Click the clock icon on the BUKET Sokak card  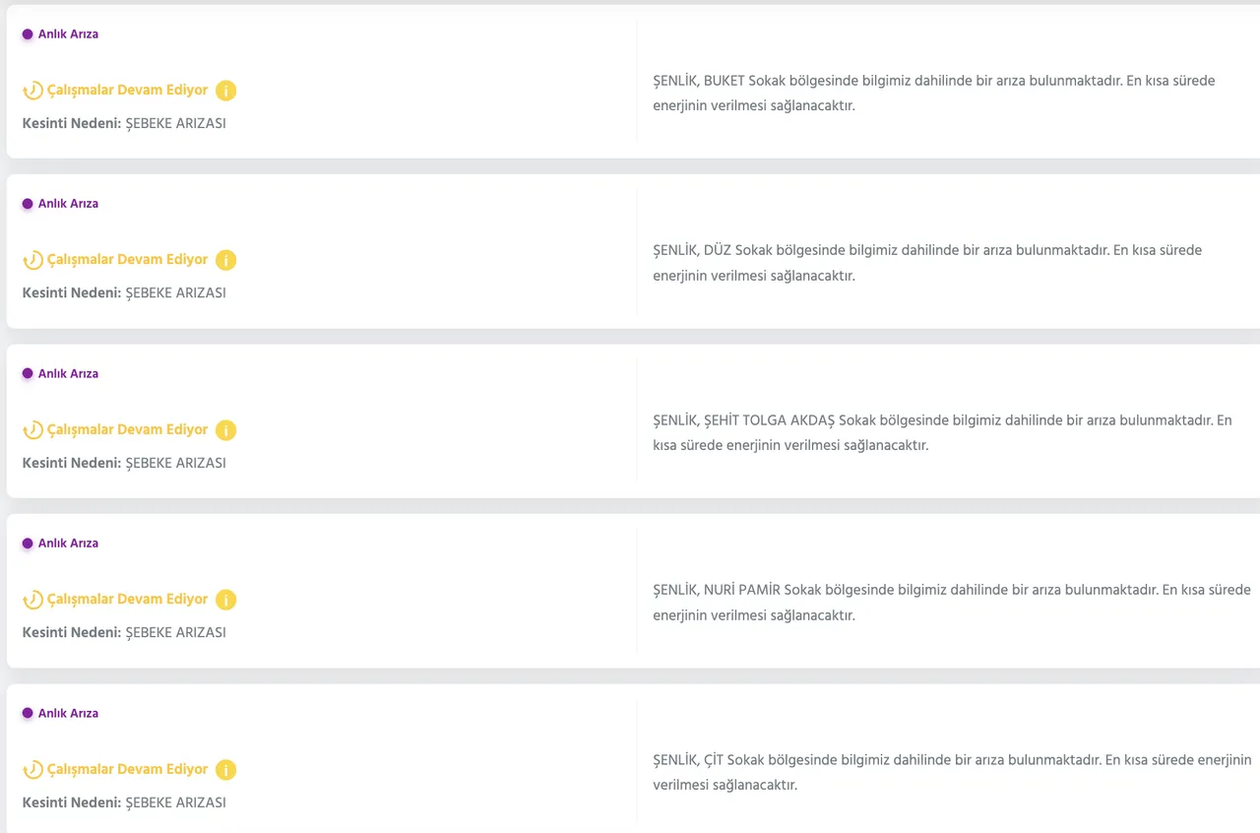pyautogui.click(x=32, y=91)
